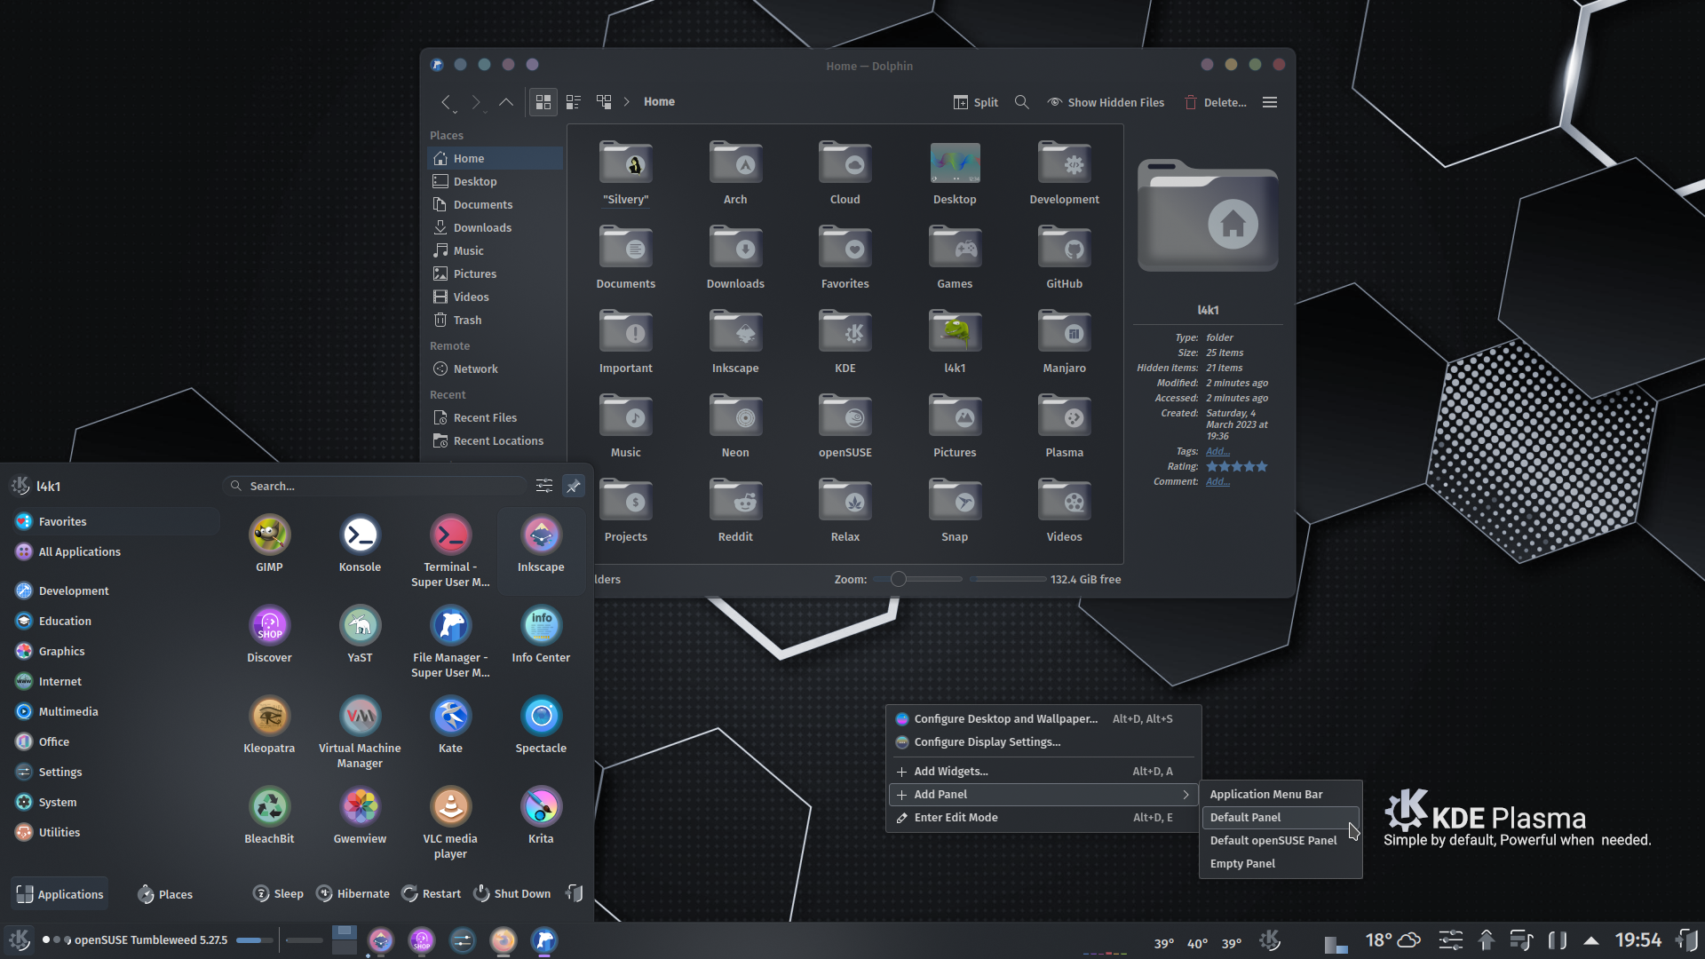Adjust the Dolphin zoom slider

click(x=917, y=579)
